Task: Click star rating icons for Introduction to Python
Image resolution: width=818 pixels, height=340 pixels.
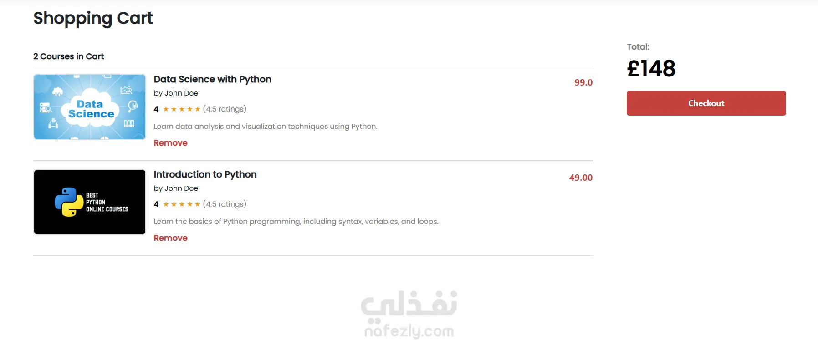Action: [x=182, y=204]
